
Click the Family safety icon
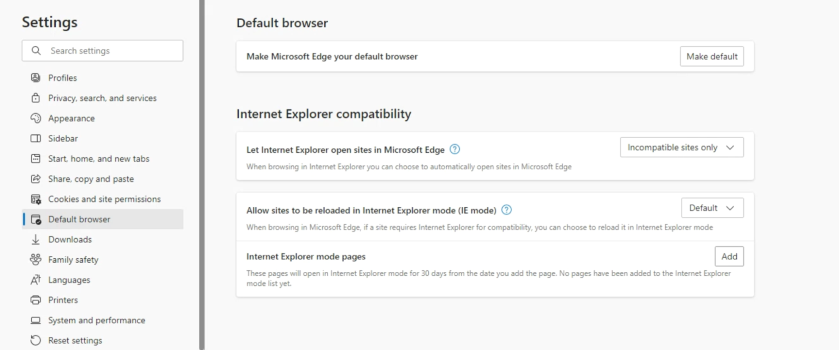click(36, 259)
